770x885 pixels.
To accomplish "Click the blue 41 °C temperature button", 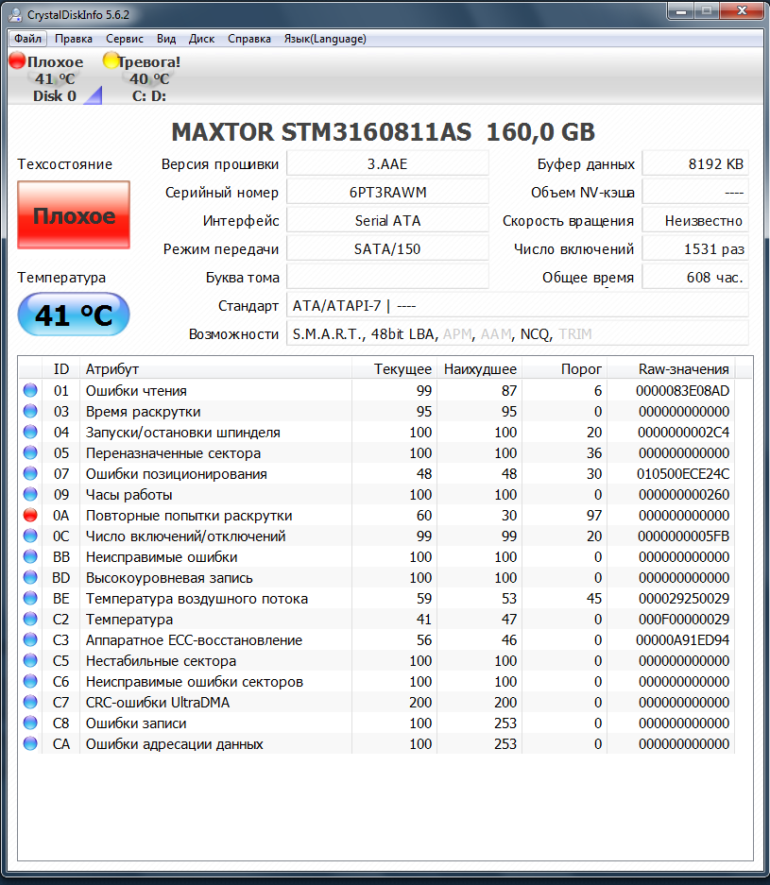I will (74, 315).
